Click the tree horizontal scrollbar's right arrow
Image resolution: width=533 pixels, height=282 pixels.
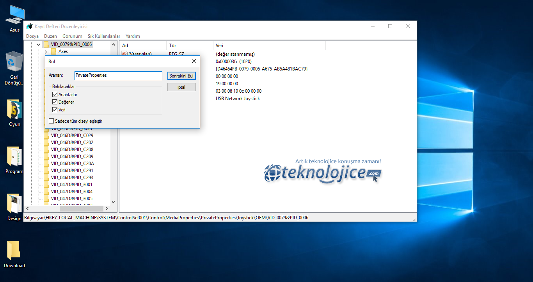click(107, 209)
